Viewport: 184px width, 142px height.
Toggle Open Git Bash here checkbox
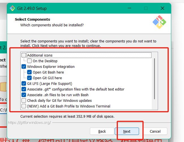pos(29,72)
